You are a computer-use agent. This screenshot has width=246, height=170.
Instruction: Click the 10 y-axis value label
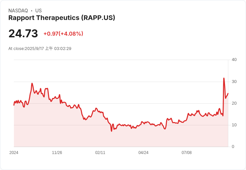(x=234, y=125)
